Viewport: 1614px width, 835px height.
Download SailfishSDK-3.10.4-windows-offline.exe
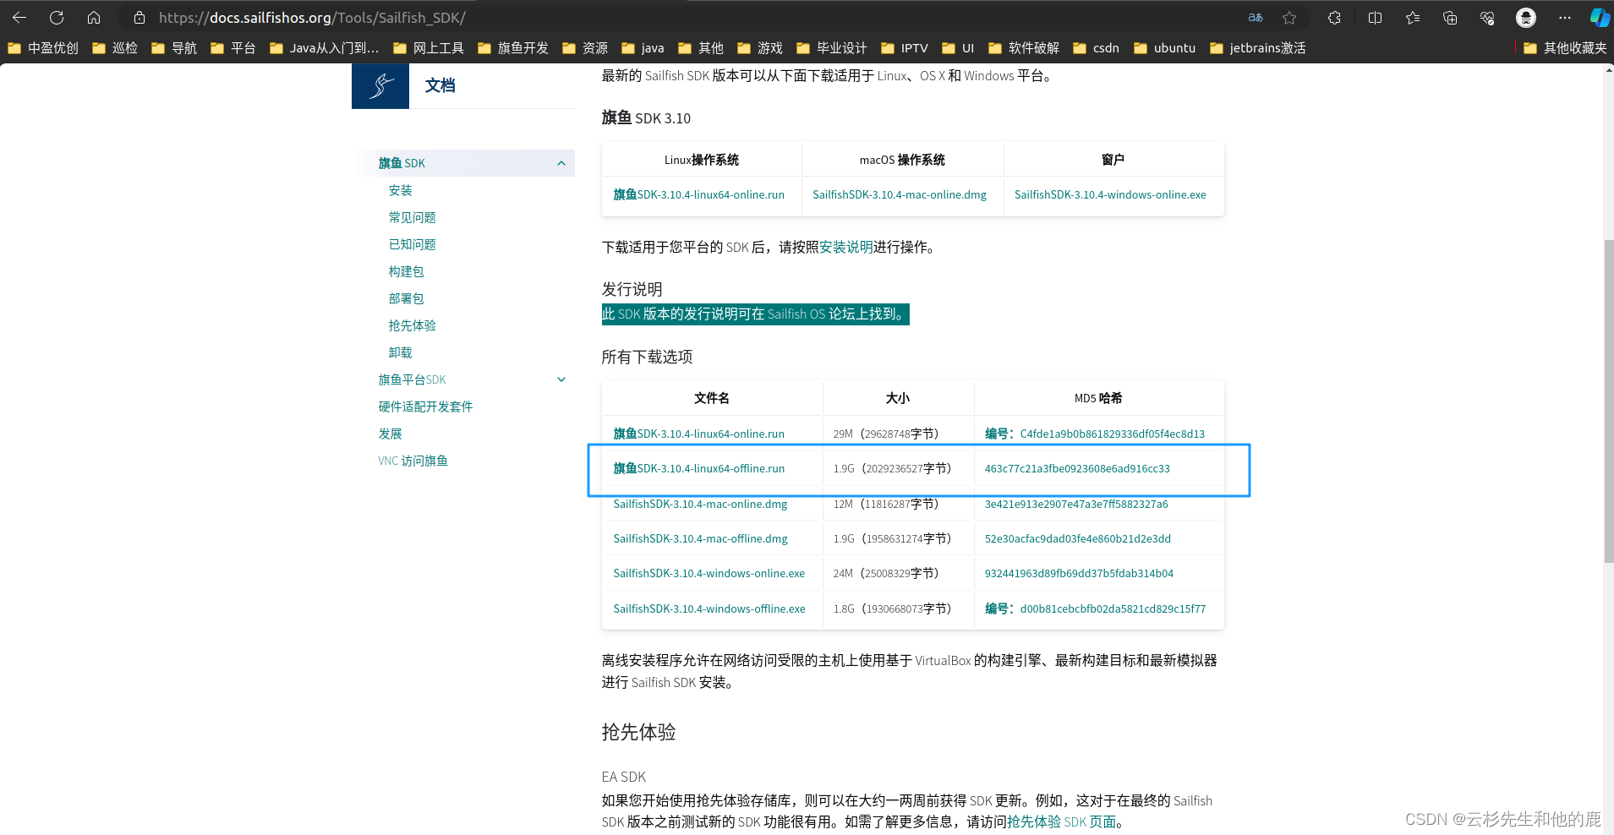coord(709,609)
